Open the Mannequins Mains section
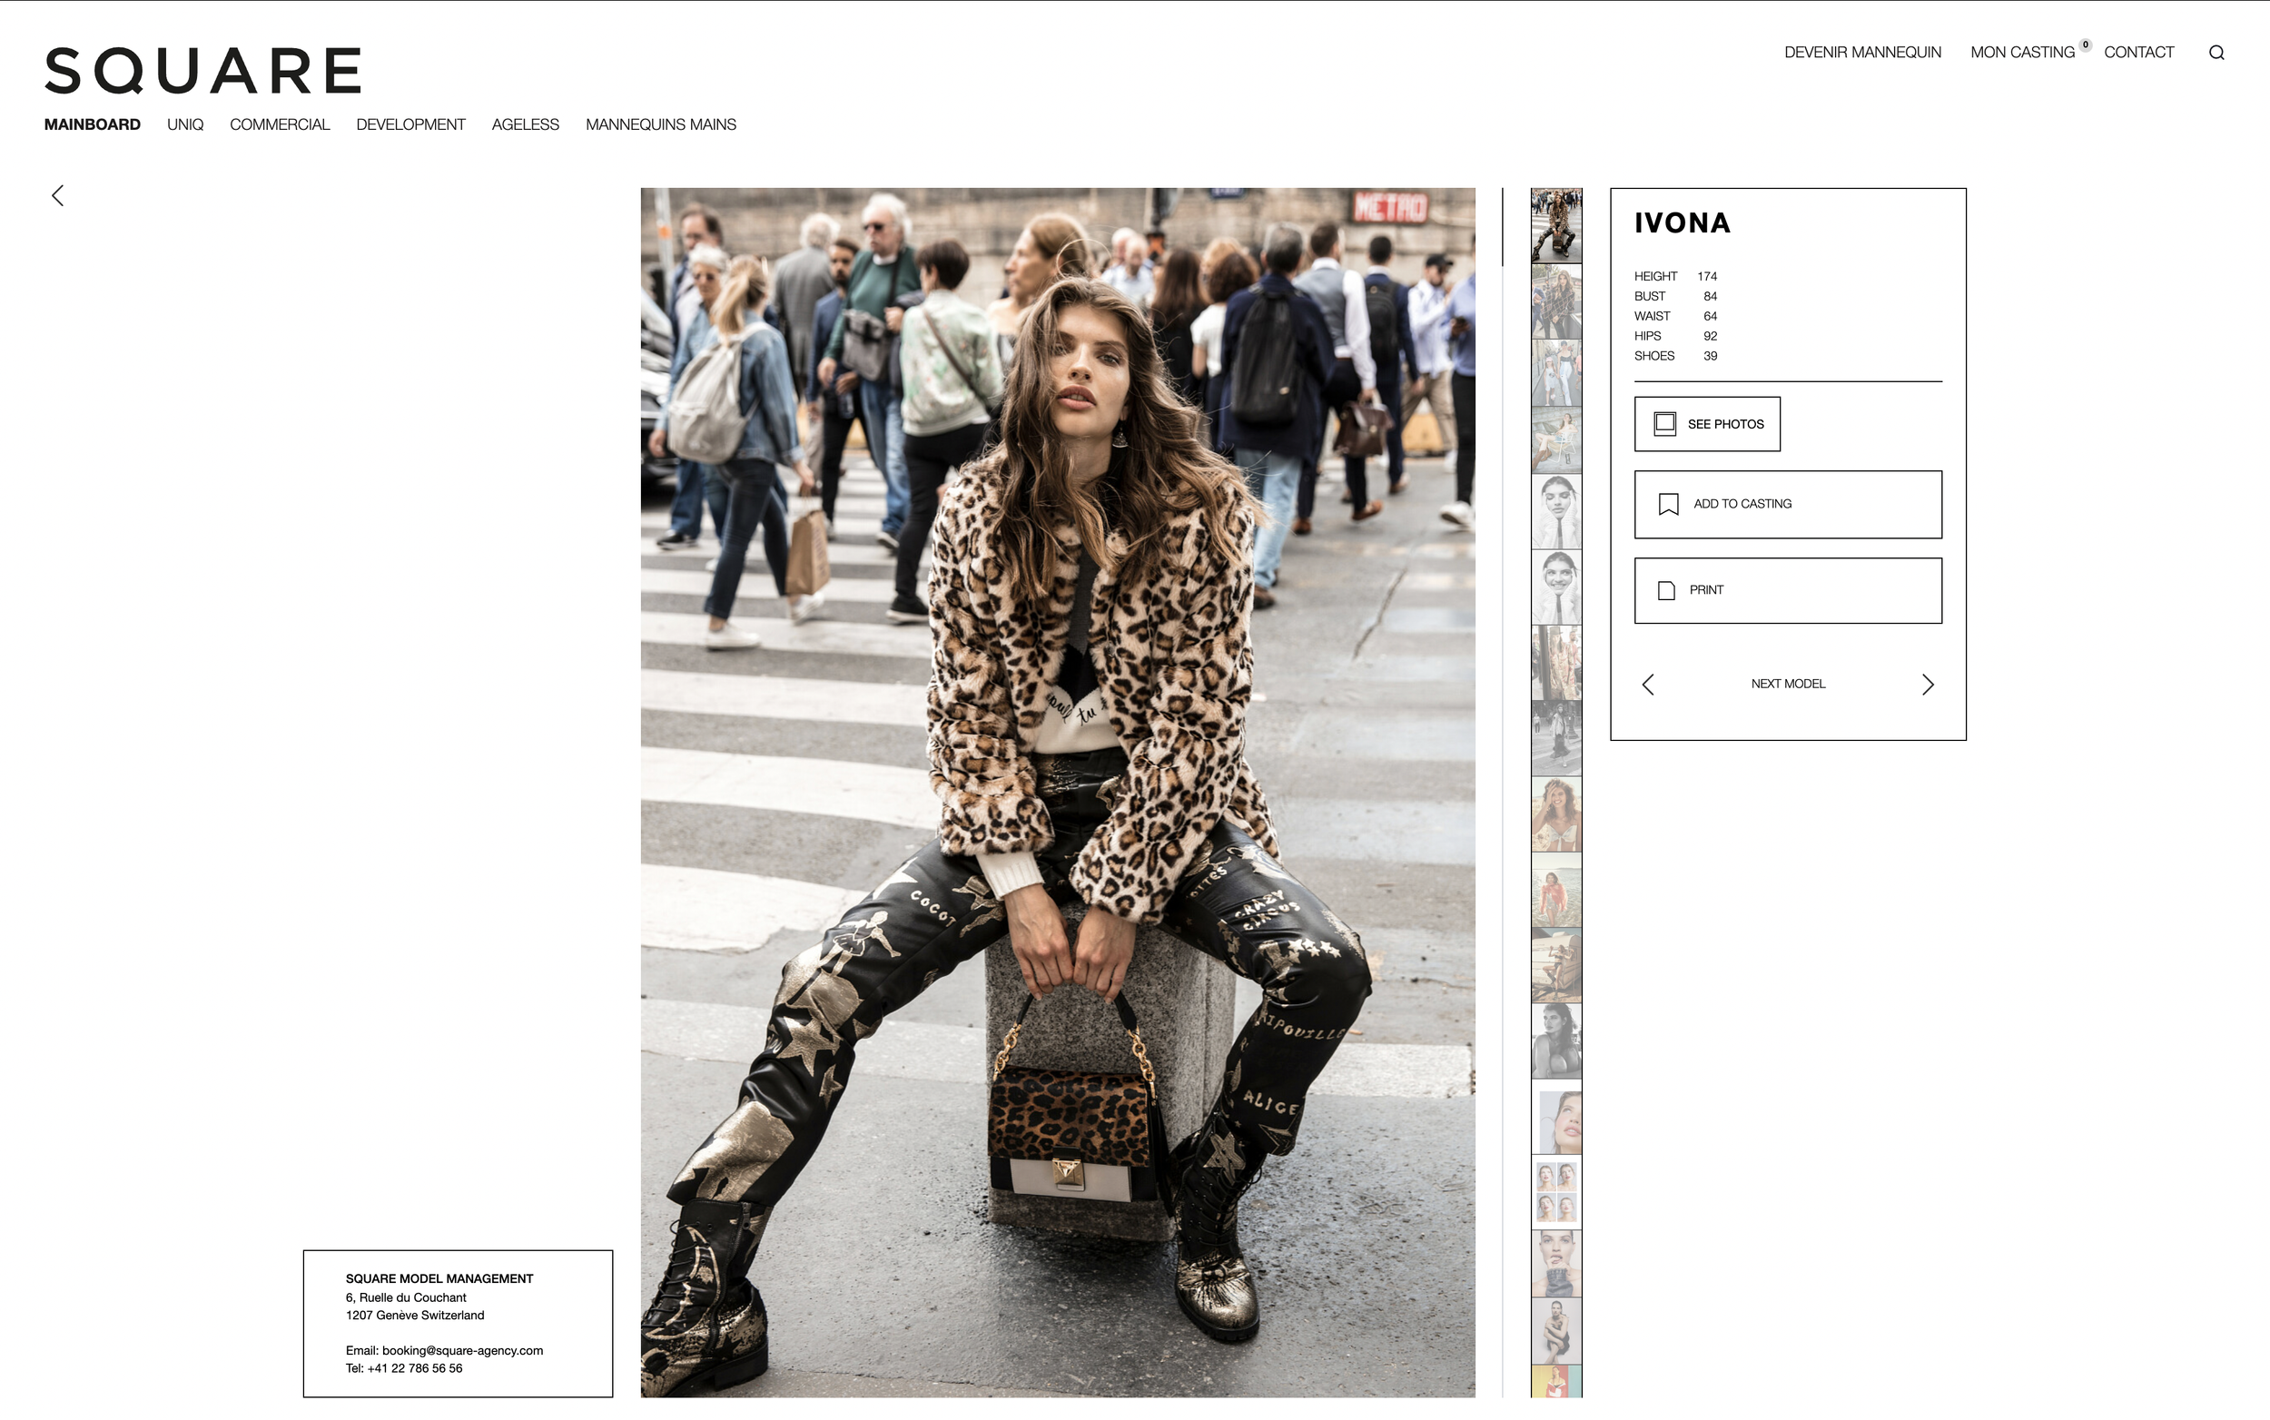This screenshot has height=1420, width=2270. (x=661, y=123)
